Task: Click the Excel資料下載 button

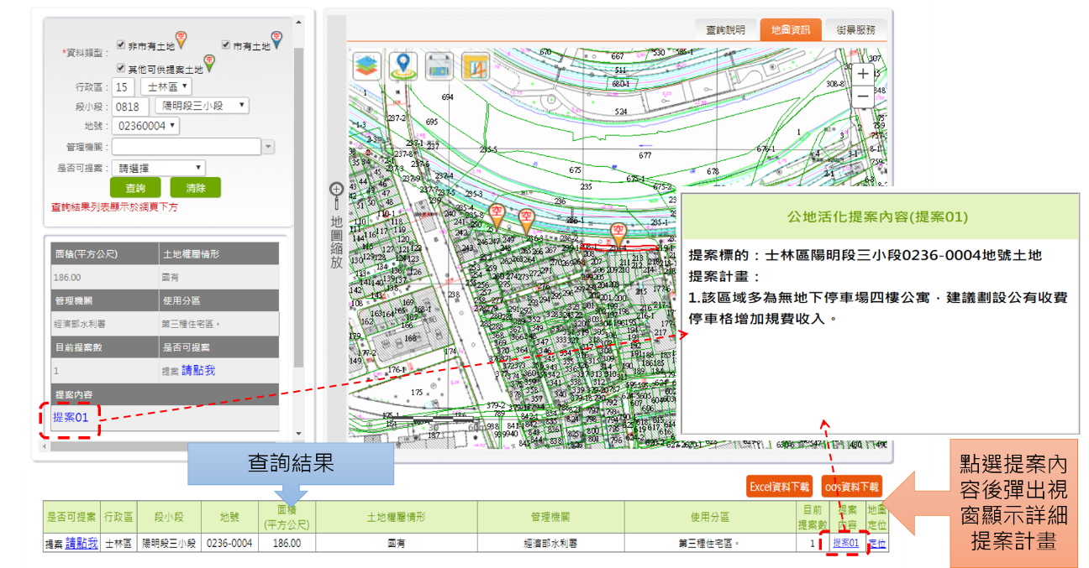Action: [779, 487]
